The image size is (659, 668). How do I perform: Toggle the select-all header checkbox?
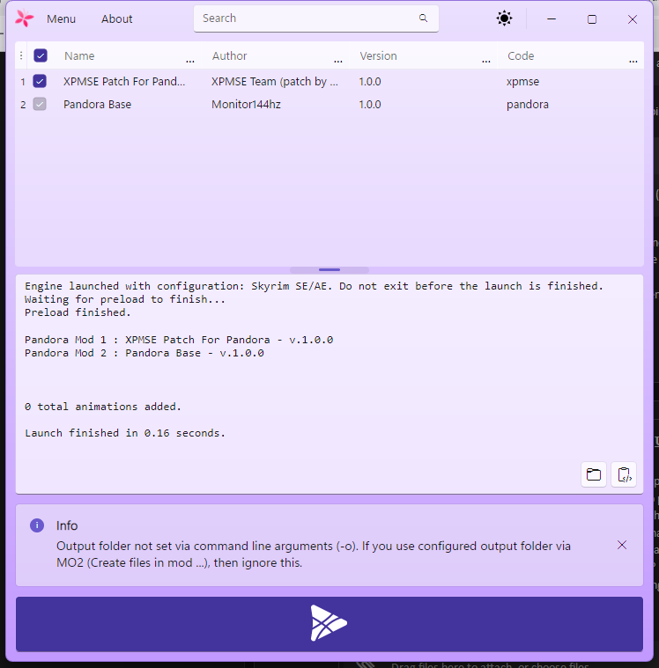(x=41, y=55)
